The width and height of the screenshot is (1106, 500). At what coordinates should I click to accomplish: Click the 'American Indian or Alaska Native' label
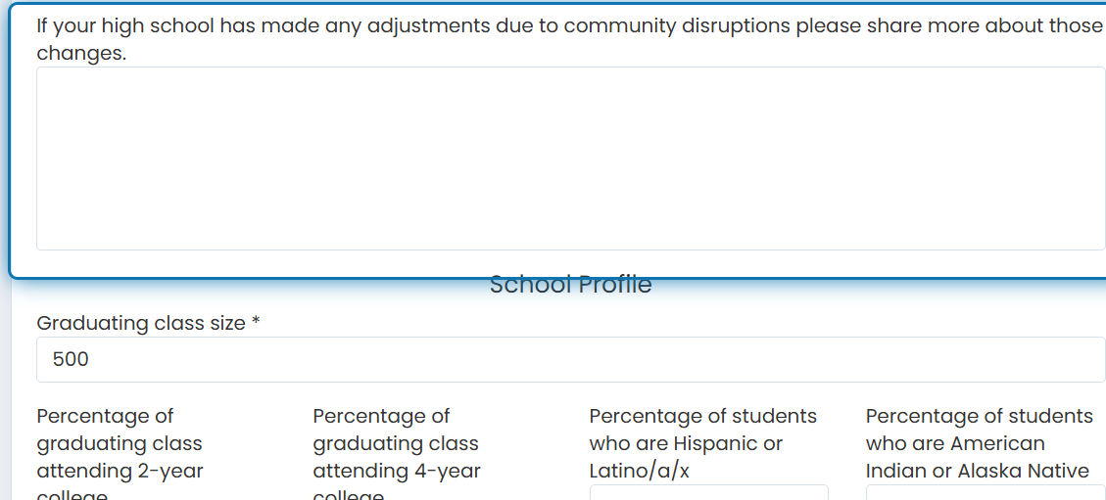[x=977, y=457]
